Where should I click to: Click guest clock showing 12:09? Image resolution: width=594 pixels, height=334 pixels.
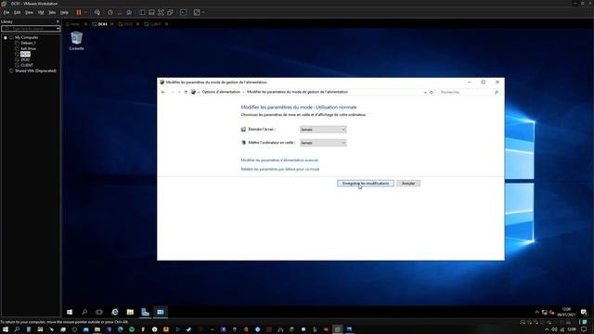click(x=566, y=312)
